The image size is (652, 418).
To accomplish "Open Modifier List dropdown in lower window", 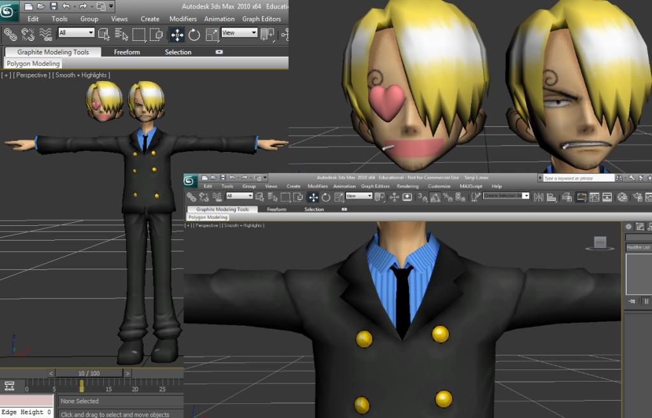I will point(638,248).
